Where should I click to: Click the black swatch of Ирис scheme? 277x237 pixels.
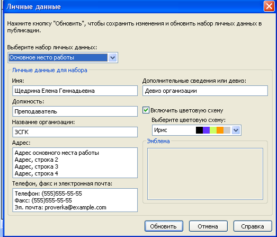click(199, 130)
